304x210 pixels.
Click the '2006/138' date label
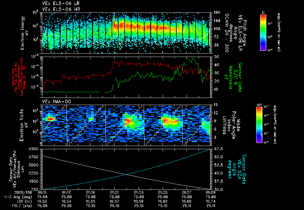pos(23,192)
